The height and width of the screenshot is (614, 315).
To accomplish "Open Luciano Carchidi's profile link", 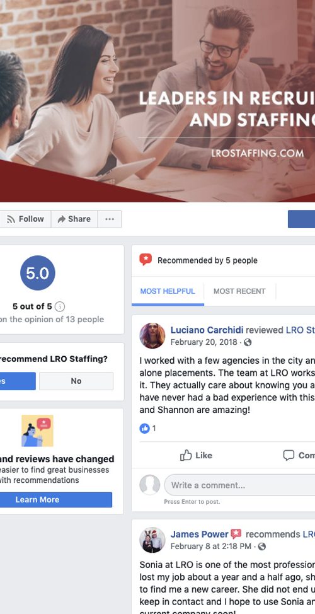I will 207,330.
